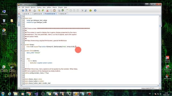This screenshot has width=172, height=96.
Task: Collapse the 'screen choice(items)' fold
Action: [21, 51]
